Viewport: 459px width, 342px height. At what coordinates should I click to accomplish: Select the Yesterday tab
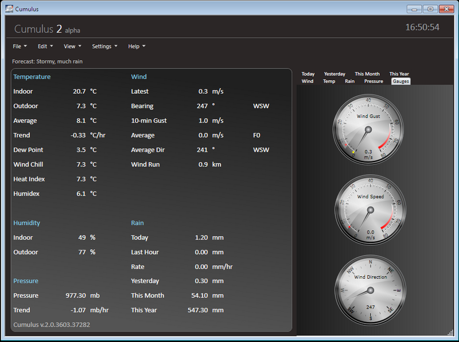coord(334,74)
